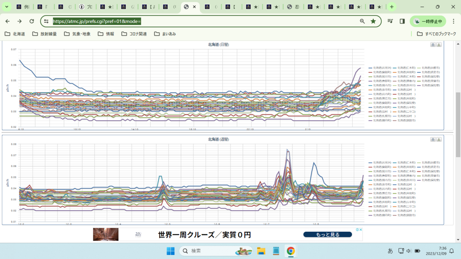Reload the current page
The height and width of the screenshot is (259, 461).
[32, 21]
